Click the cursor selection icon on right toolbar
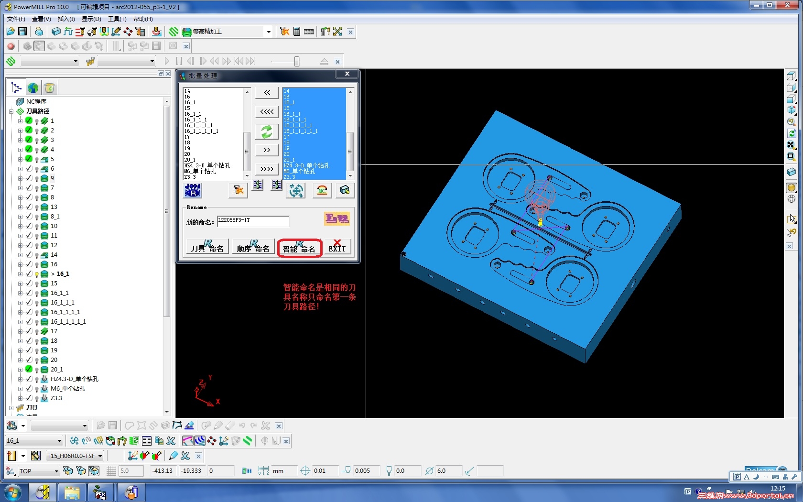The image size is (803, 502). [792, 219]
